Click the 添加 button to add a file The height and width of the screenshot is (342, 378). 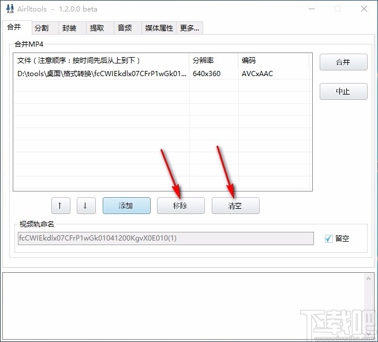(126, 205)
